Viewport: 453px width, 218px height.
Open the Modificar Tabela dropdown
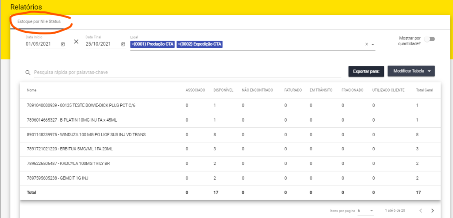click(411, 71)
